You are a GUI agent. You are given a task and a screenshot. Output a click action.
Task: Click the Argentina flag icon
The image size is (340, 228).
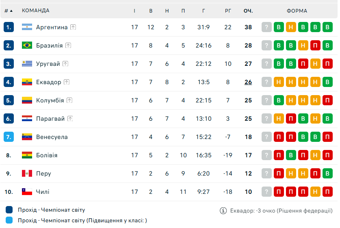[x=27, y=27]
